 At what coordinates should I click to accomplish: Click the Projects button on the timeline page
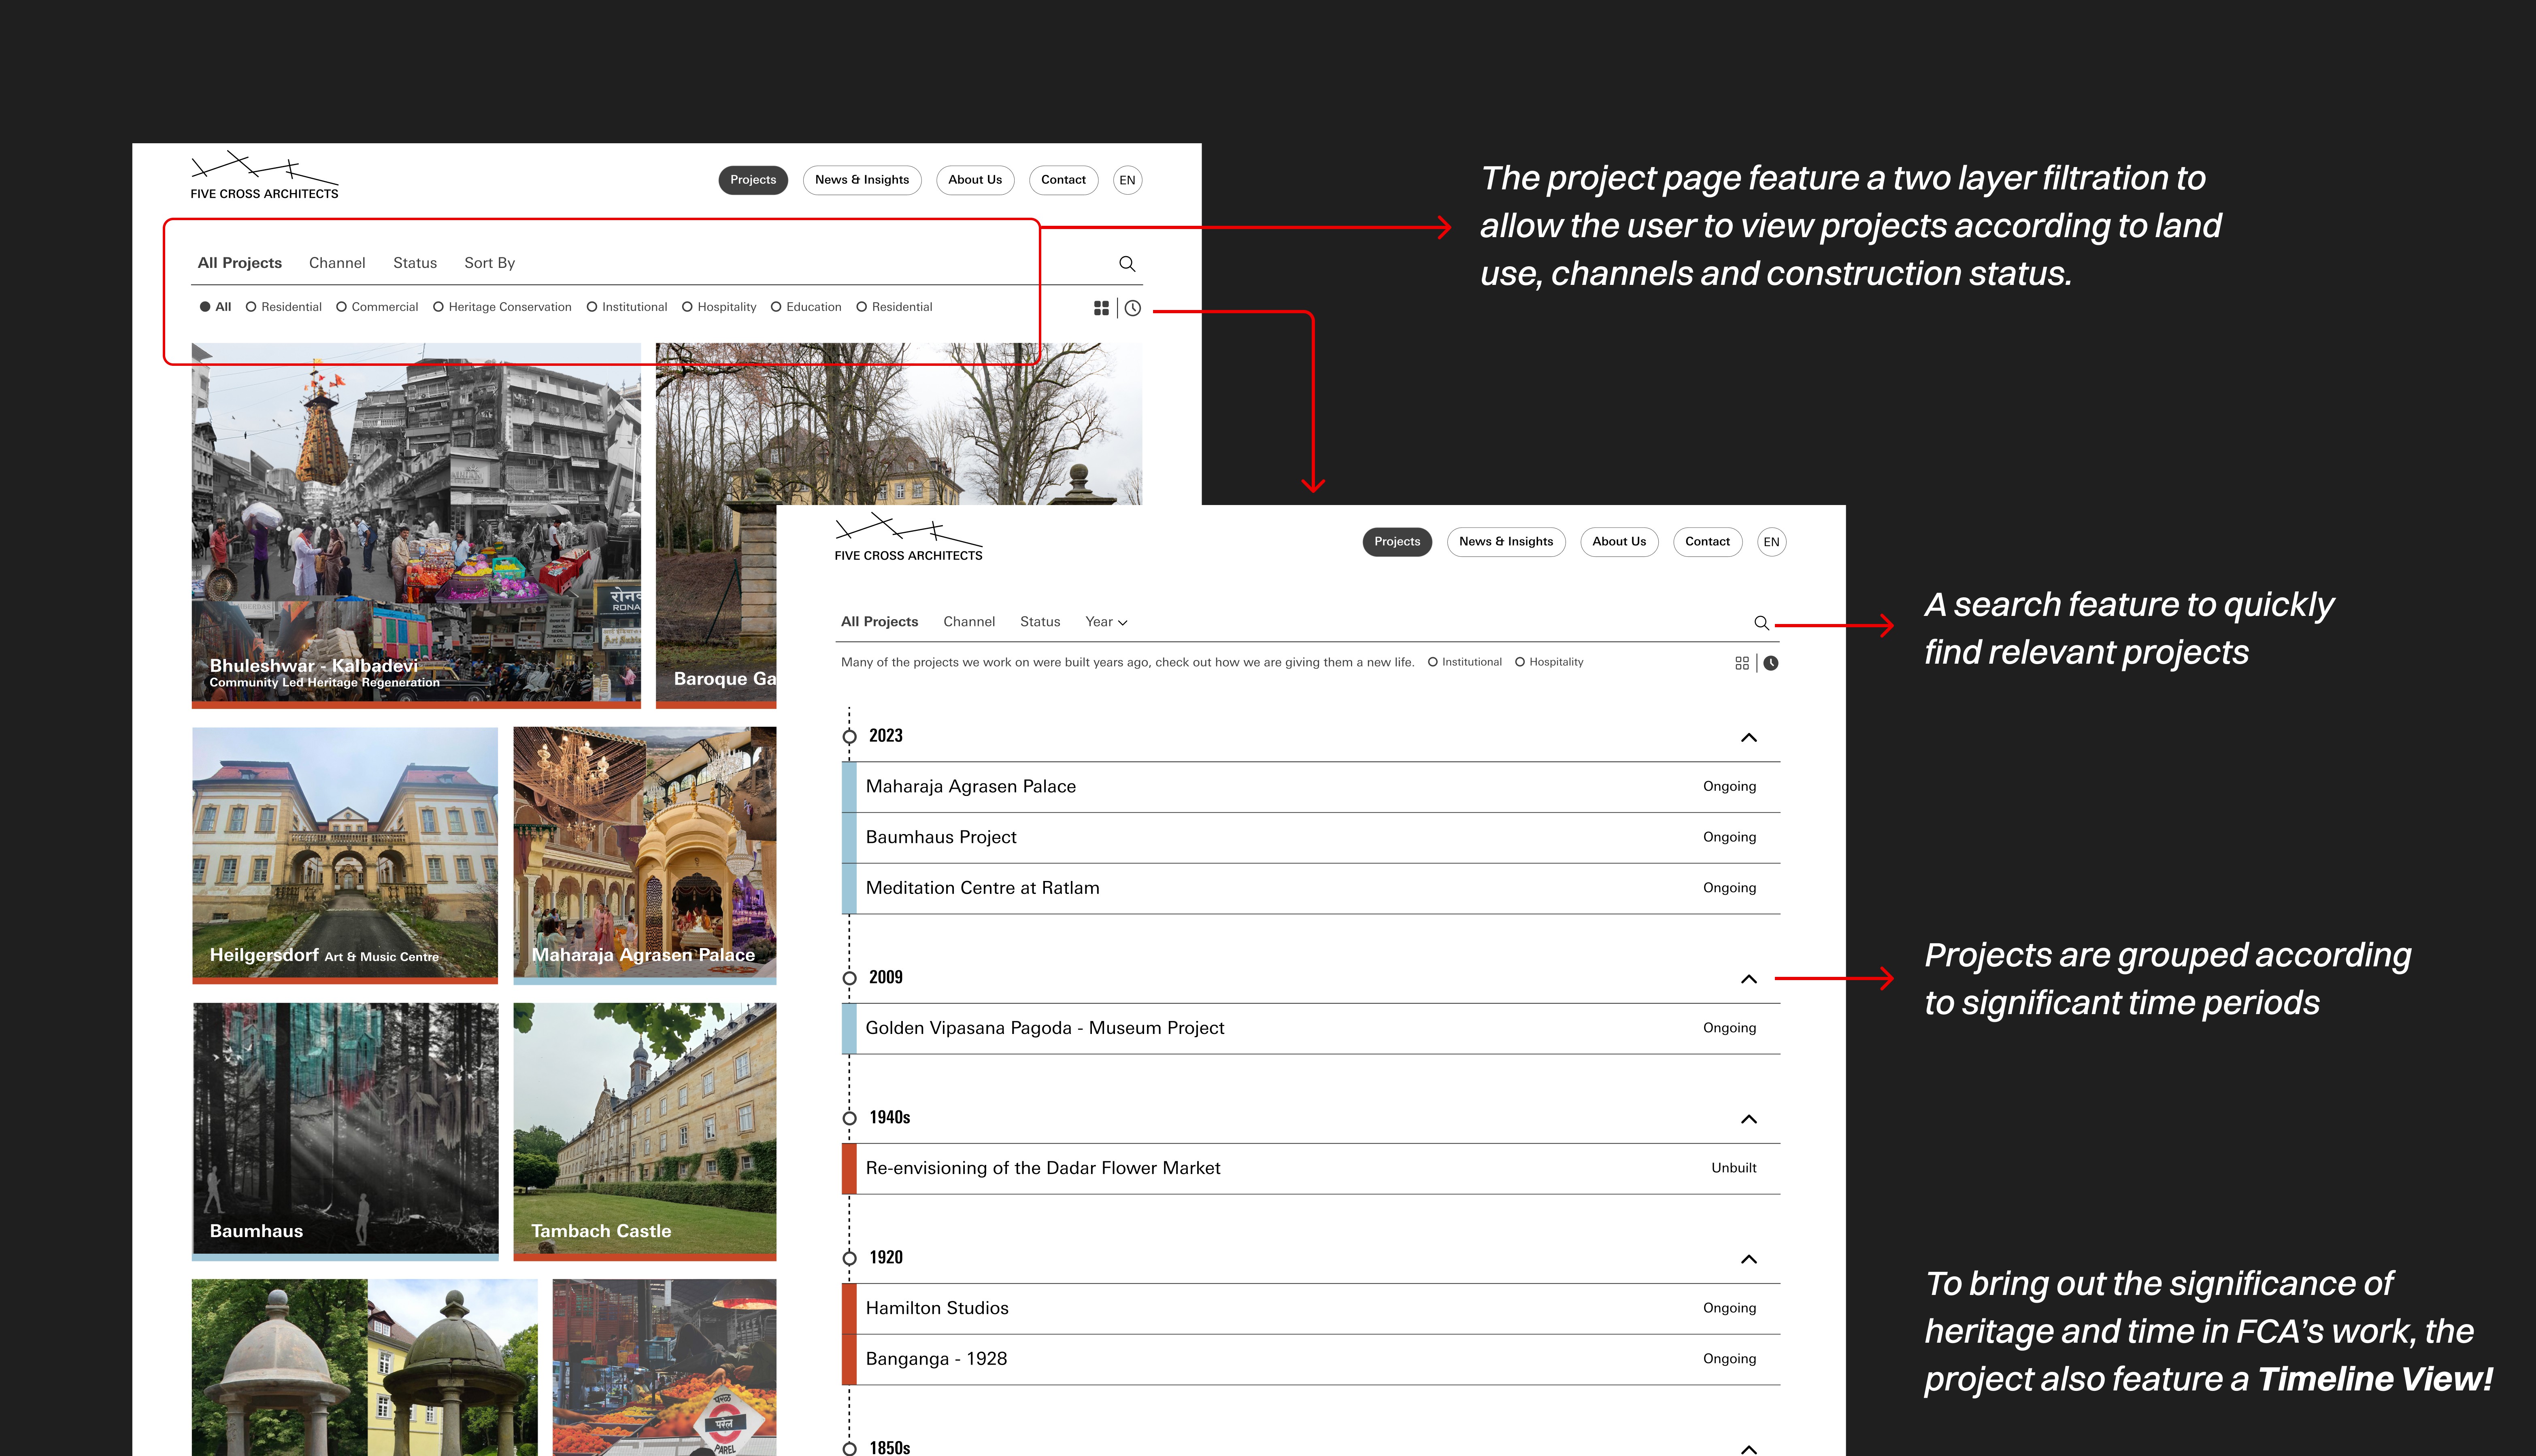click(1398, 542)
